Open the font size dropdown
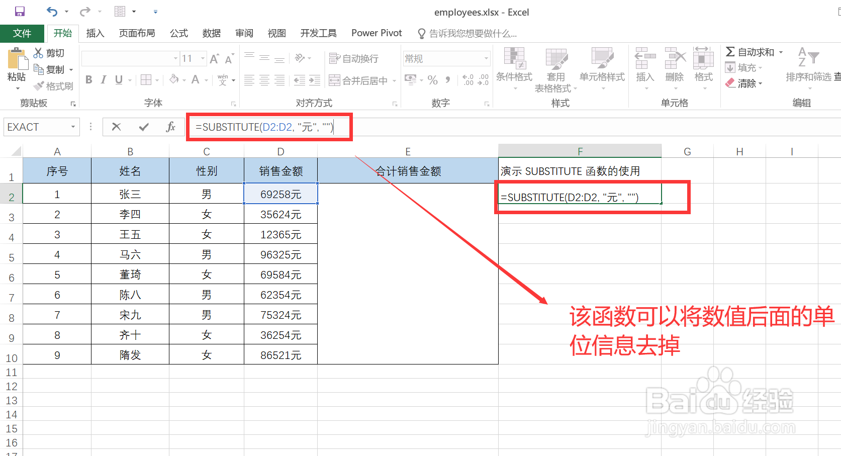This screenshot has width=841, height=456. (x=203, y=58)
